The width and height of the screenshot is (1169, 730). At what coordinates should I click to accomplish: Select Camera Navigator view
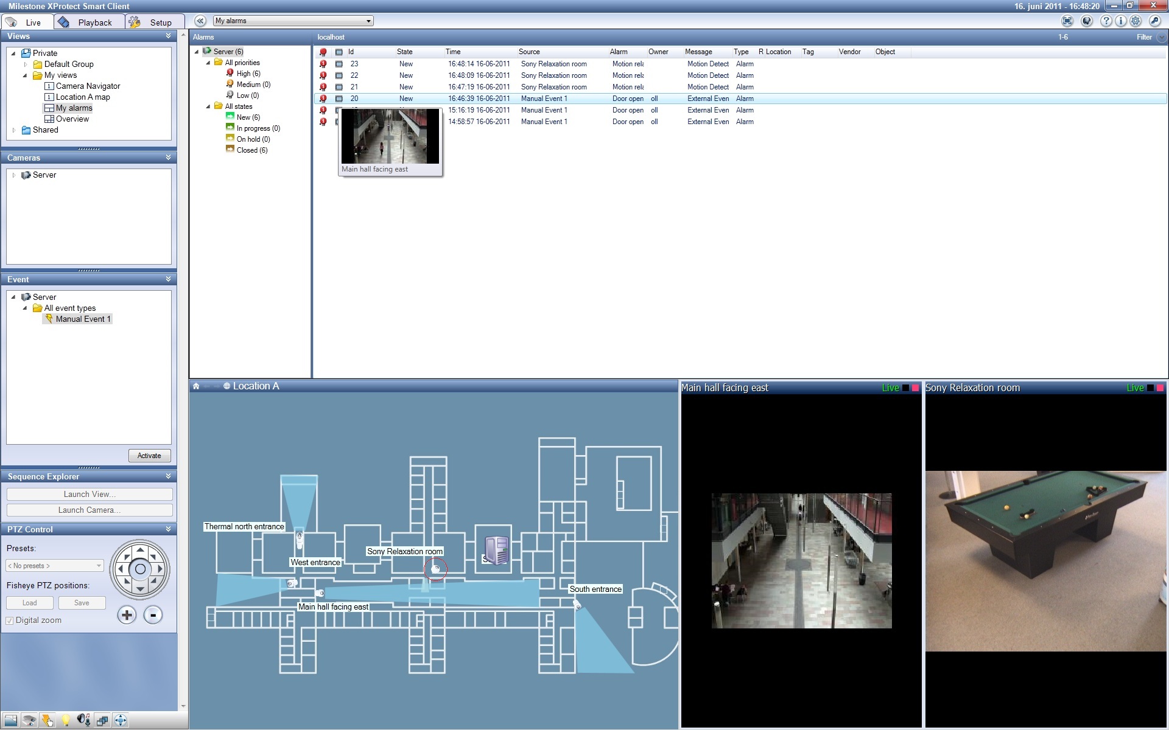click(x=88, y=86)
